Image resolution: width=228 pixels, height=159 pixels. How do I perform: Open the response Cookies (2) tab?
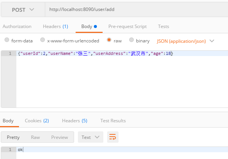point(37,121)
